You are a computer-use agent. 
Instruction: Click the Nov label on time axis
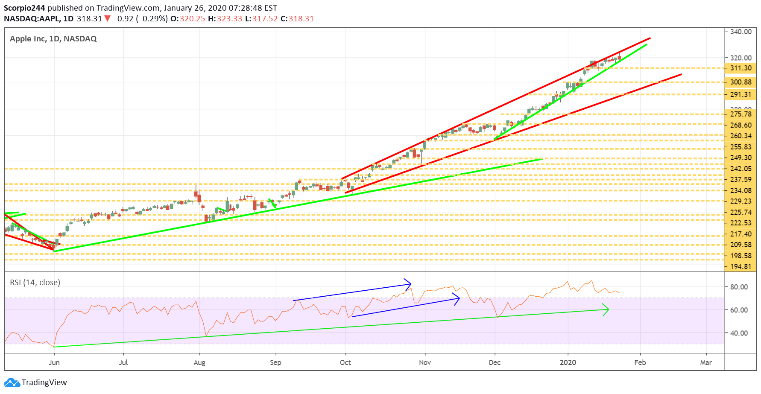tap(425, 363)
